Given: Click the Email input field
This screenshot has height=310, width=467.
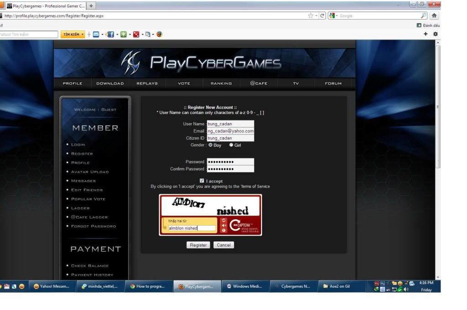Looking at the screenshot, I should point(231,131).
